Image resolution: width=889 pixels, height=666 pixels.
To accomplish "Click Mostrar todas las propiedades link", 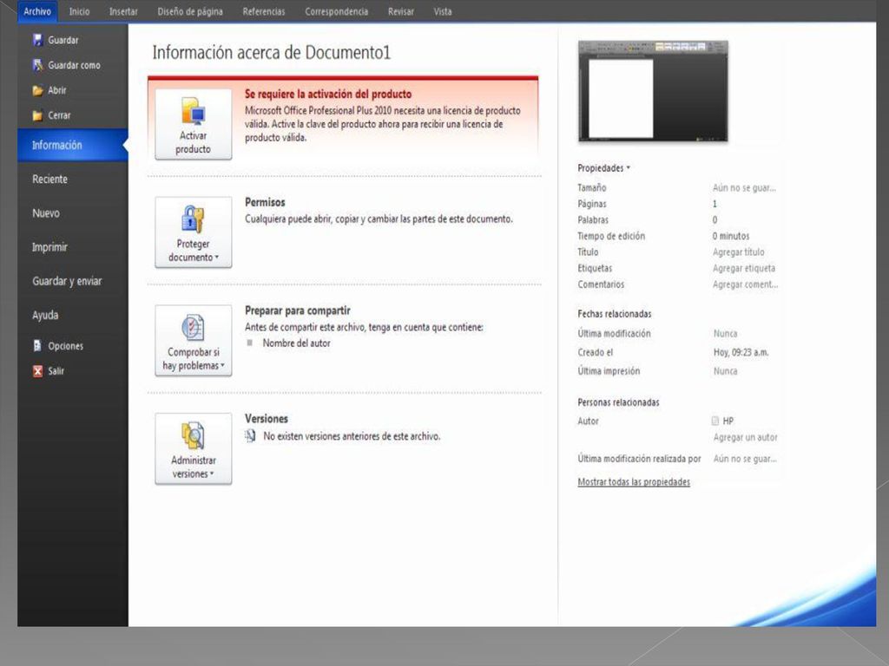I will [x=634, y=482].
